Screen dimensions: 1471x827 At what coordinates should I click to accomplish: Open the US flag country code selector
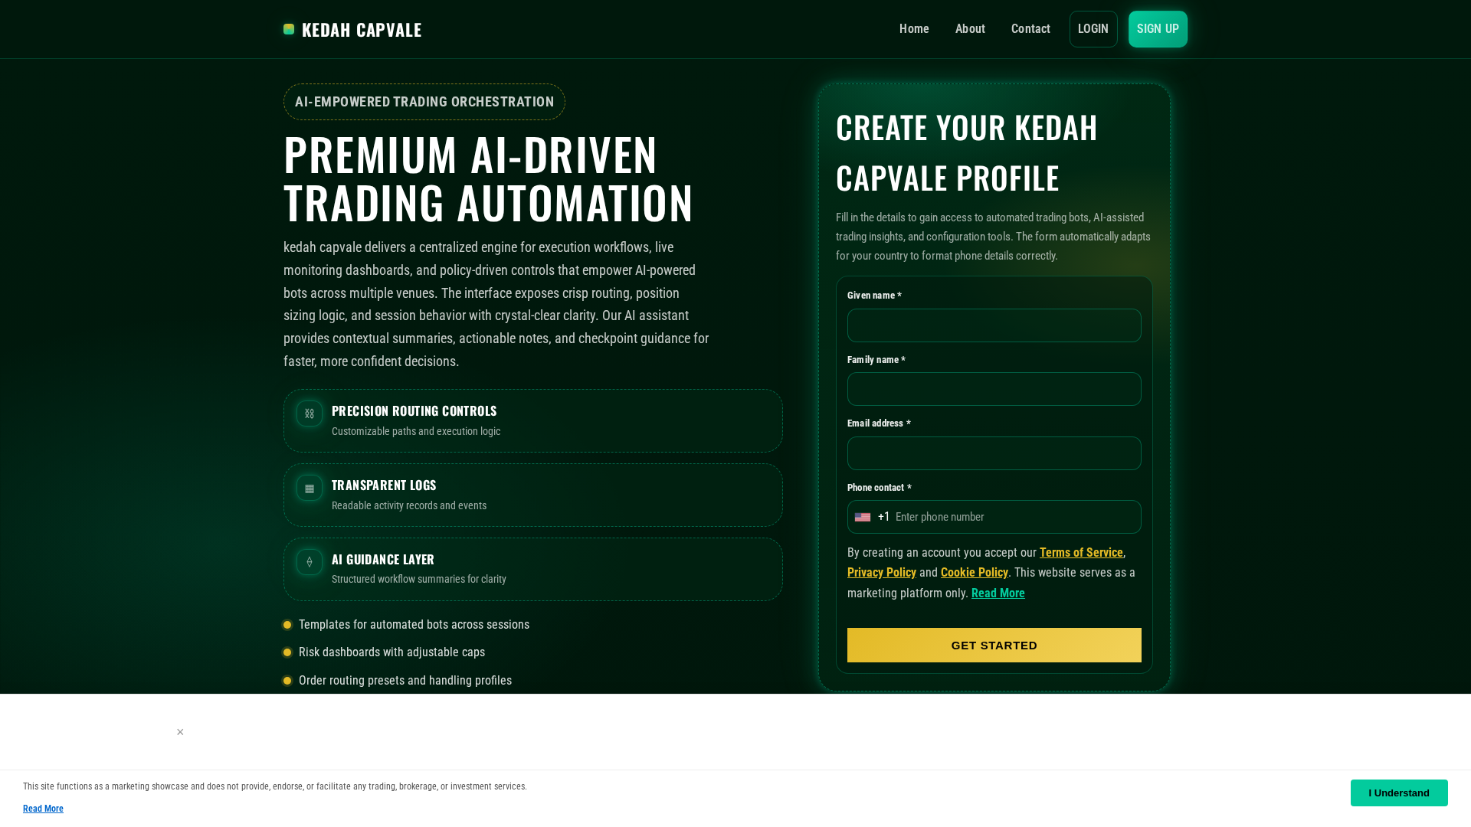(x=863, y=517)
